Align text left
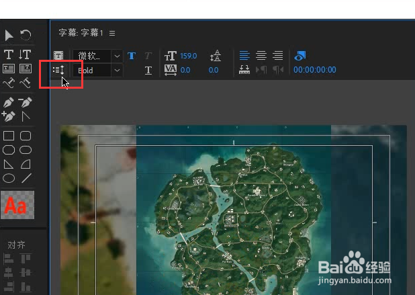 244,56
